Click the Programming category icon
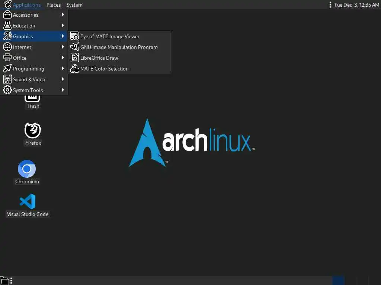Image resolution: width=381 pixels, height=285 pixels. click(7, 68)
